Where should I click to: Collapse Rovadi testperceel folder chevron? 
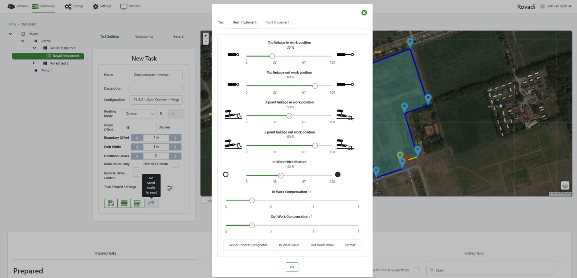pos(34,48)
